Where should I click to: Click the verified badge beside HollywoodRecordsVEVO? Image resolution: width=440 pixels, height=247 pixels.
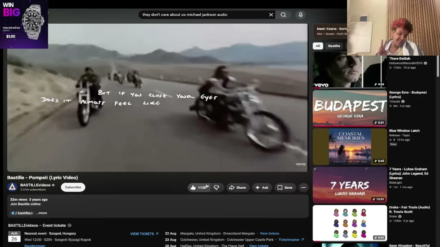425,63
